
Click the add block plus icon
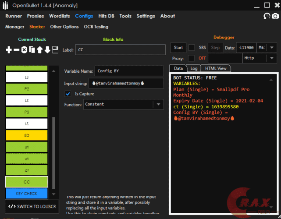point(9,50)
